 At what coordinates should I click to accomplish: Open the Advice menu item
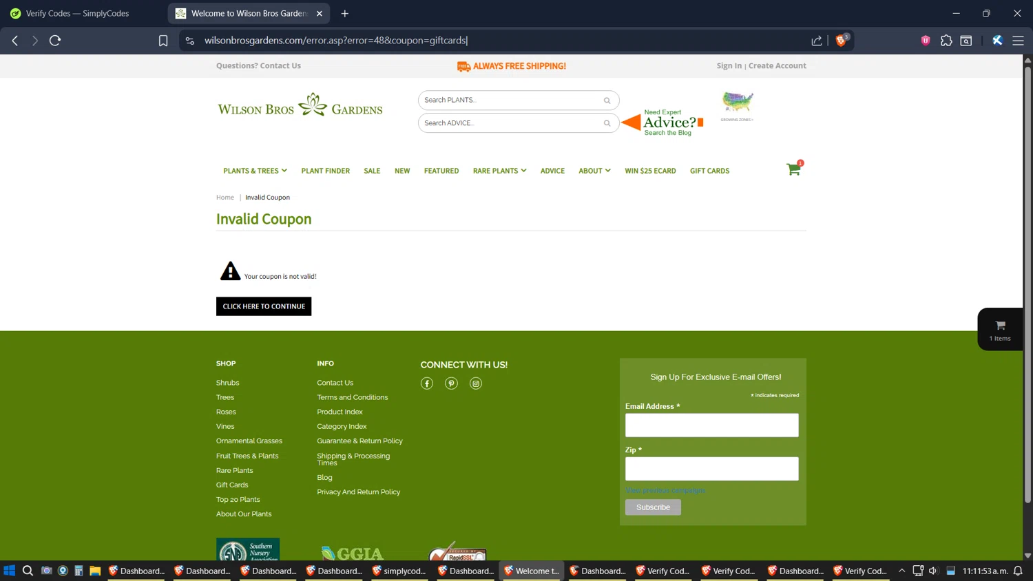(x=552, y=171)
